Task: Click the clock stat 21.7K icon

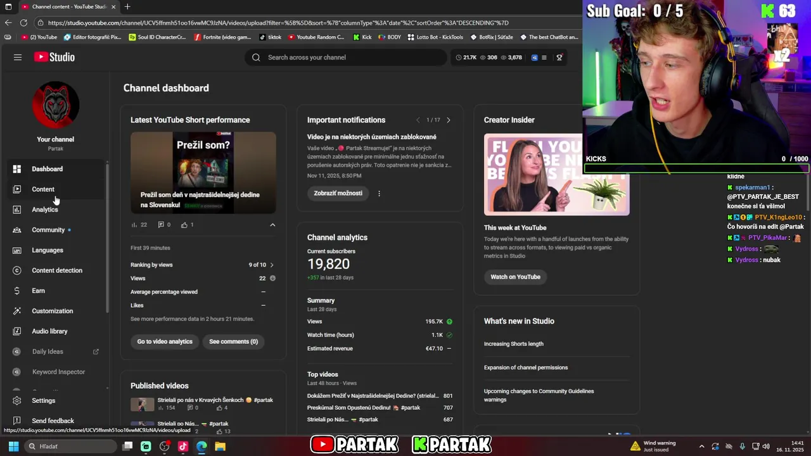Action: pyautogui.click(x=459, y=58)
